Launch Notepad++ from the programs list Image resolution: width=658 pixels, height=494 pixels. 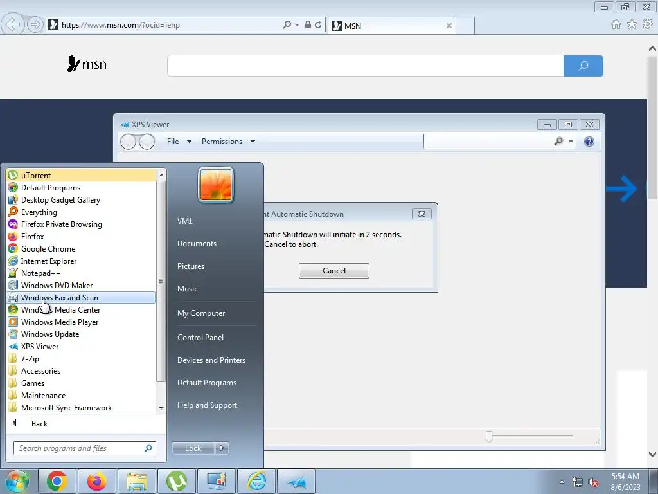pyautogui.click(x=81, y=273)
